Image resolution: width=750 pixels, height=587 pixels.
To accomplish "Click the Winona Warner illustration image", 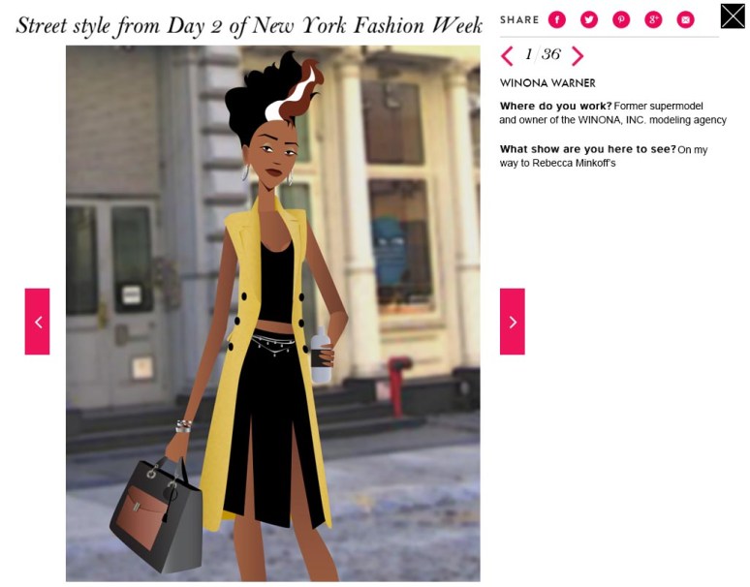I will click(273, 314).
